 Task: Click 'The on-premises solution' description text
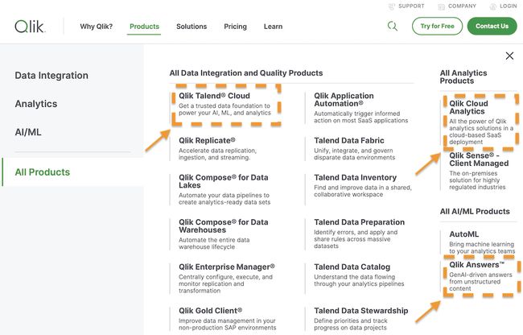(477, 180)
